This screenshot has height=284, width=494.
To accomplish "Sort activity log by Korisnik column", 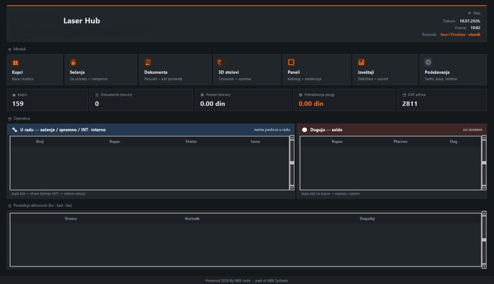I will (x=192, y=218).
